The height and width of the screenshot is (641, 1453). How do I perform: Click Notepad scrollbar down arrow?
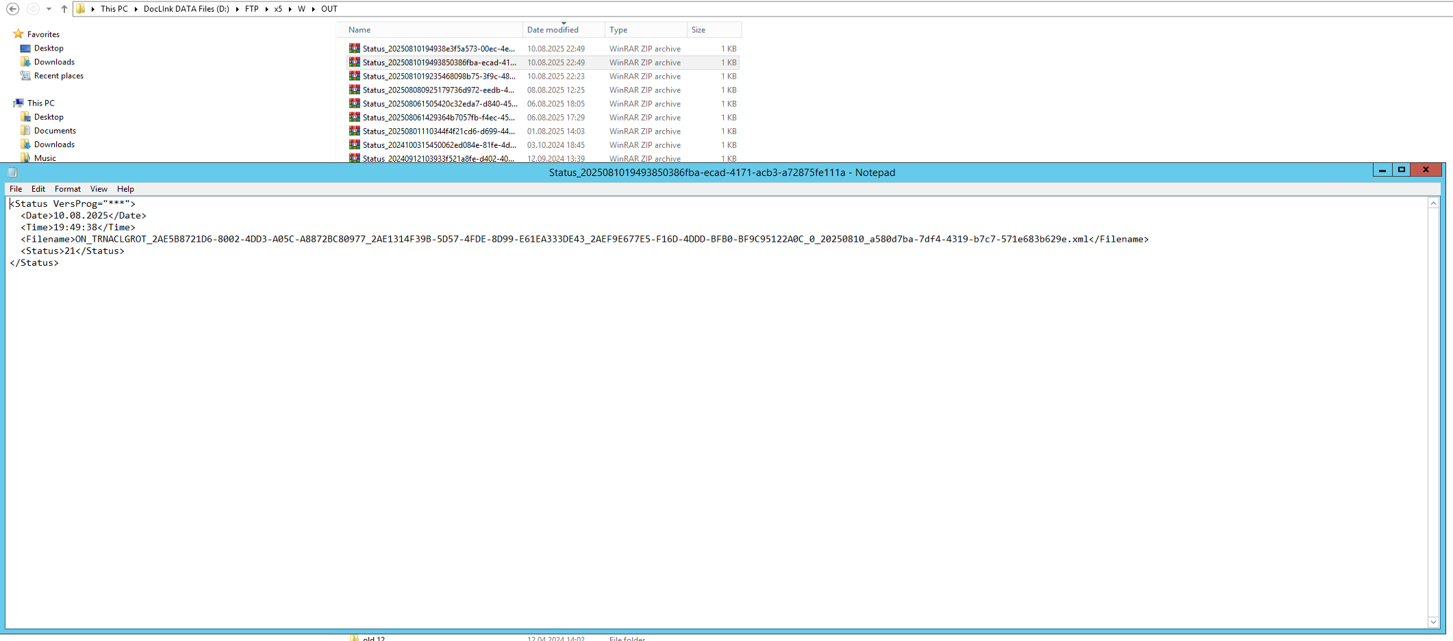[x=1433, y=622]
